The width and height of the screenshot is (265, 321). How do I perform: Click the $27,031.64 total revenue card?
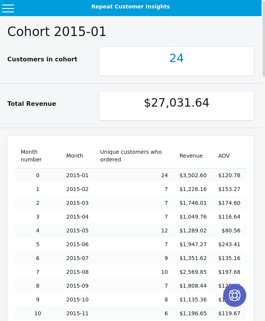[176, 103]
